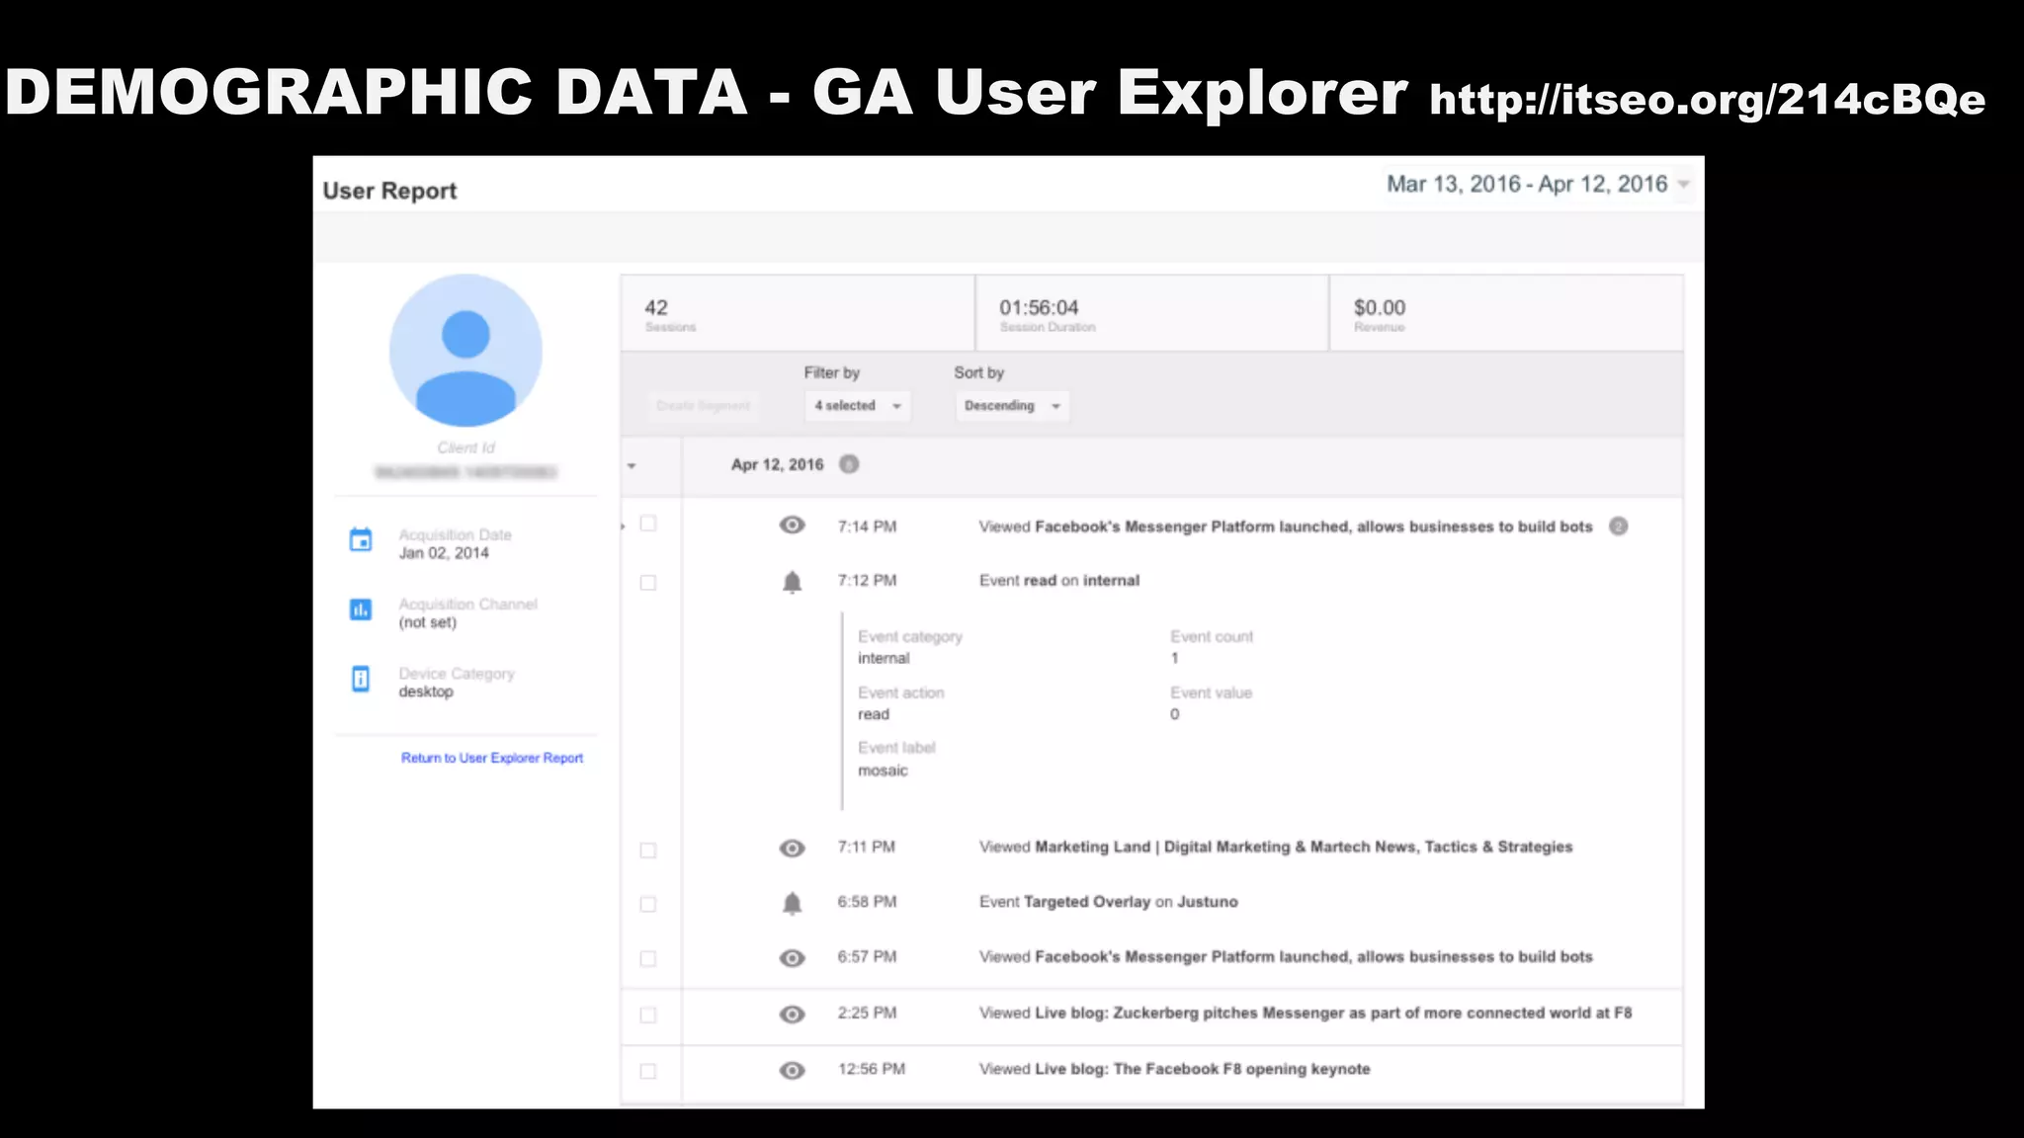Open the Filter by '4 selected' dropdown

[857, 406]
